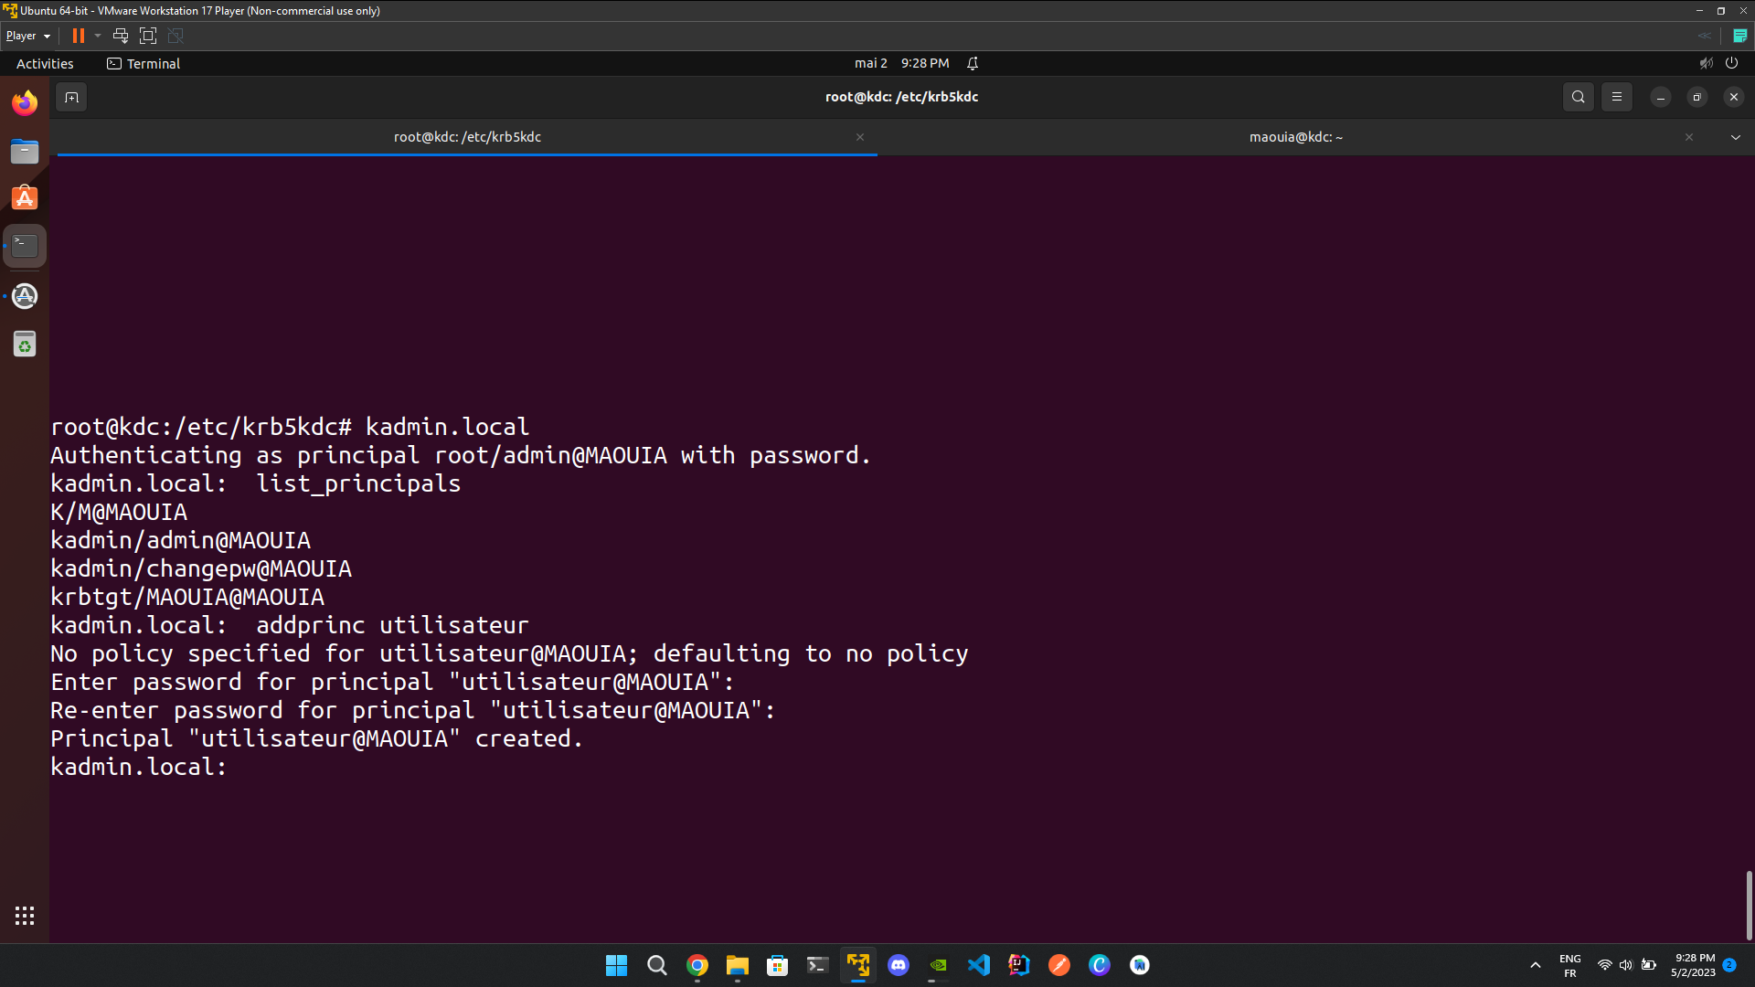Viewport: 1755px width, 987px height.
Task: Select the Terminal icon in dock
Action: (25, 246)
